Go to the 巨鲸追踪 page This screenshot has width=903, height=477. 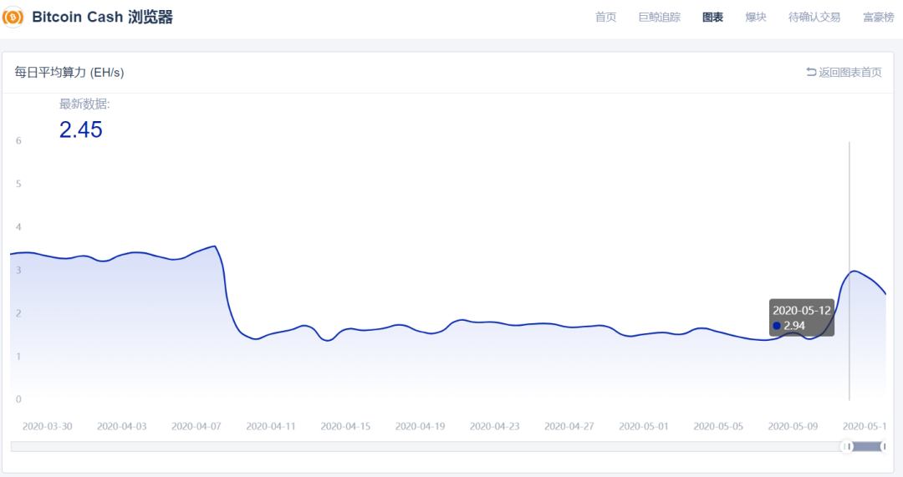coord(659,18)
